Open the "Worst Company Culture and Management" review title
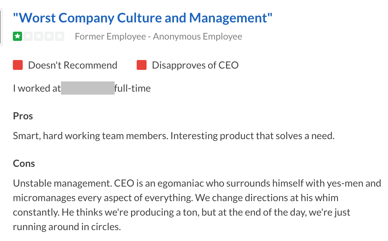 [x=143, y=17]
